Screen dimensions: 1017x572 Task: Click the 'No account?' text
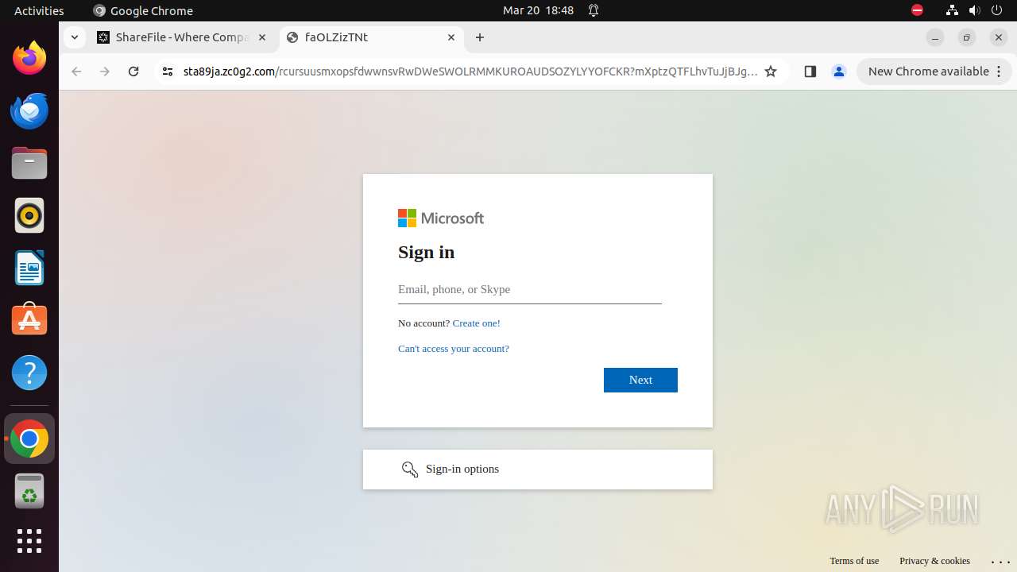click(423, 323)
